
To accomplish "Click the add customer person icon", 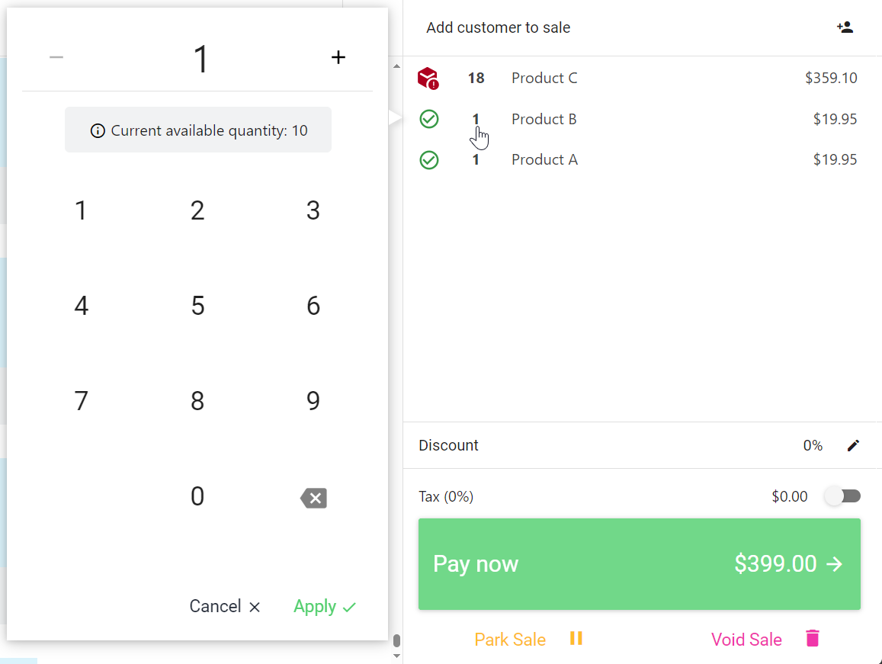I will coord(845,27).
